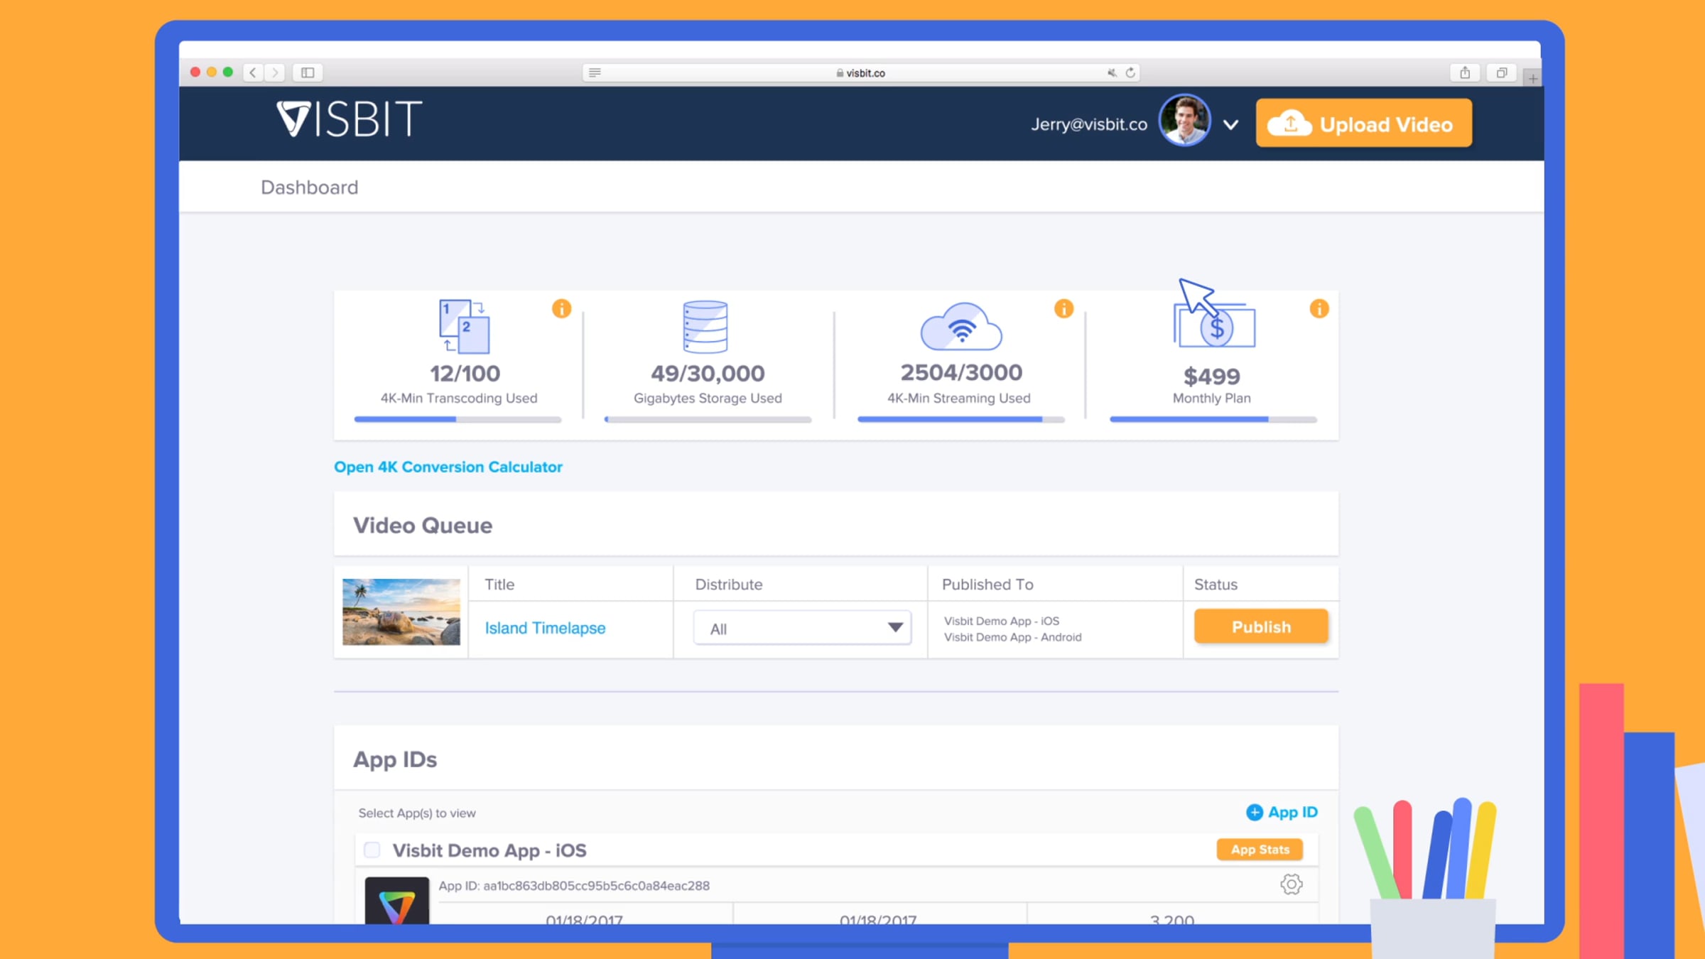Expand the account menu chevron
The image size is (1705, 959).
[1231, 125]
